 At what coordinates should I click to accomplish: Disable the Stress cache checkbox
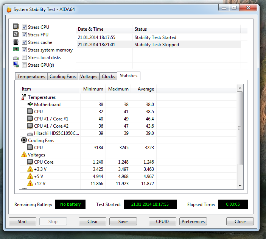coord(25,42)
